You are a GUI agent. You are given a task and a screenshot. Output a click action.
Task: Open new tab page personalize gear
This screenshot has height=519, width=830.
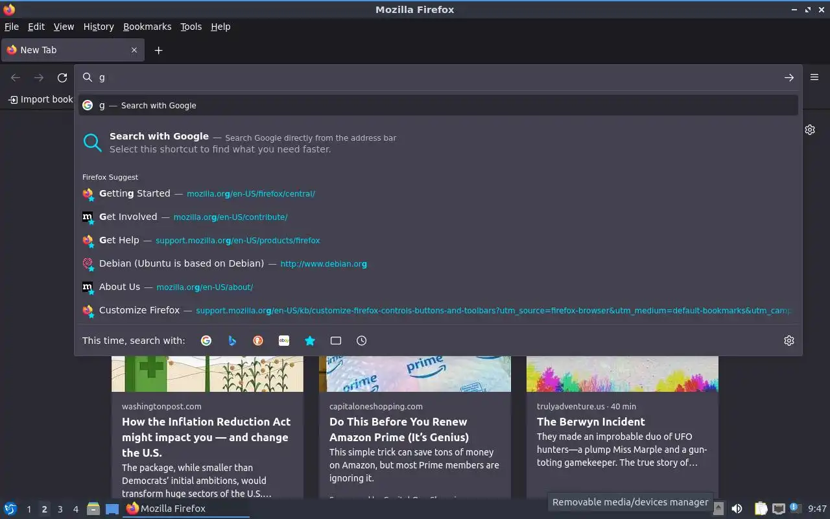click(x=810, y=130)
